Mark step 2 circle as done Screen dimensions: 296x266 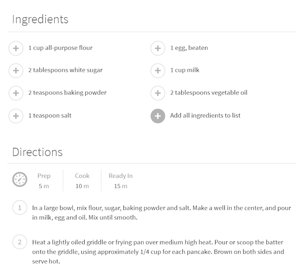click(x=20, y=242)
